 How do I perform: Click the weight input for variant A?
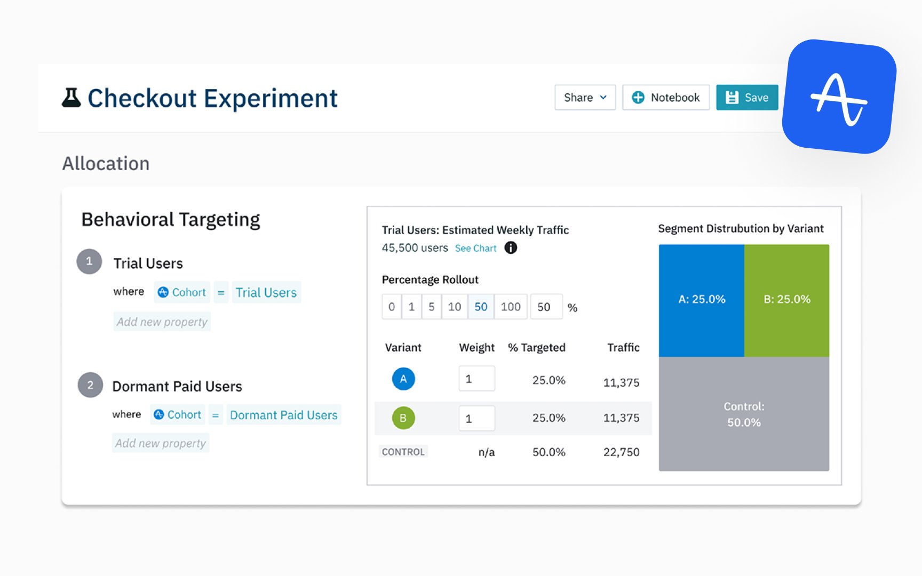coord(476,379)
